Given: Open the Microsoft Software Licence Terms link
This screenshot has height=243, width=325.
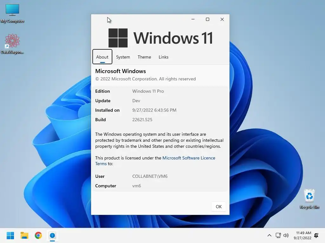Looking at the screenshot, I should [189, 158].
